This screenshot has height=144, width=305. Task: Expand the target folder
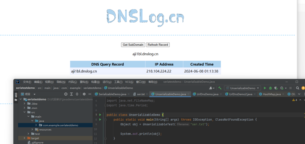point(24,138)
